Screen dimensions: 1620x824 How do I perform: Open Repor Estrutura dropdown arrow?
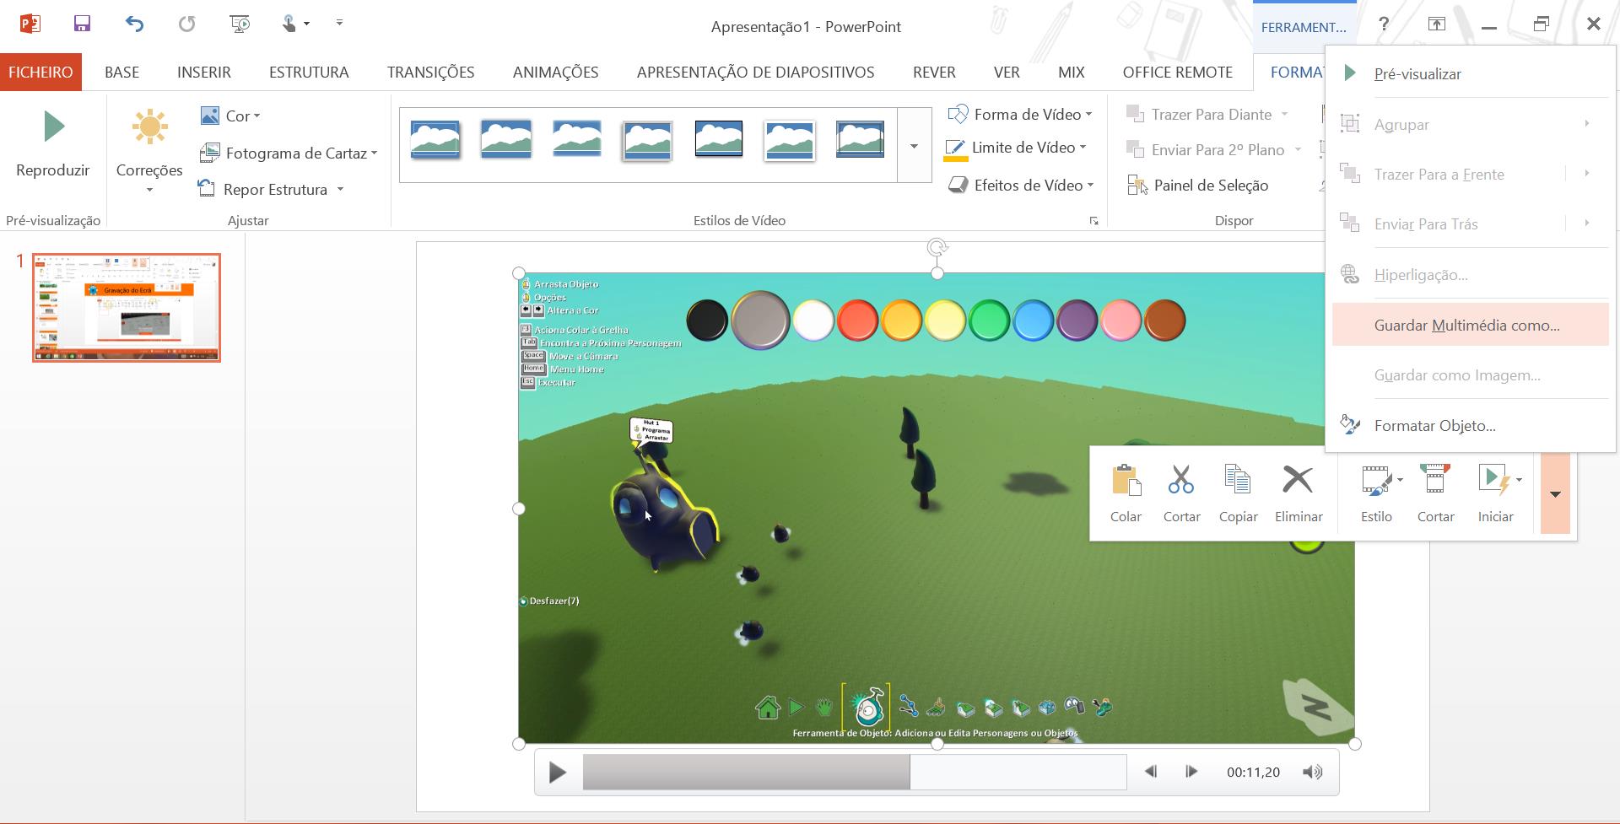tap(340, 189)
